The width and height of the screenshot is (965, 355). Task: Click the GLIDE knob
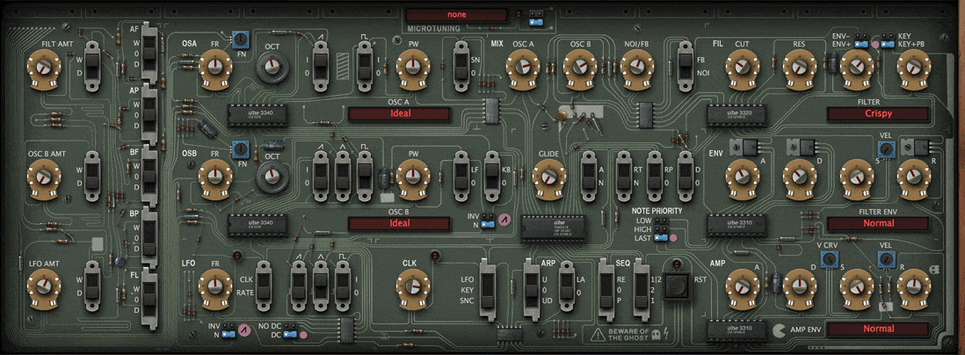click(548, 177)
